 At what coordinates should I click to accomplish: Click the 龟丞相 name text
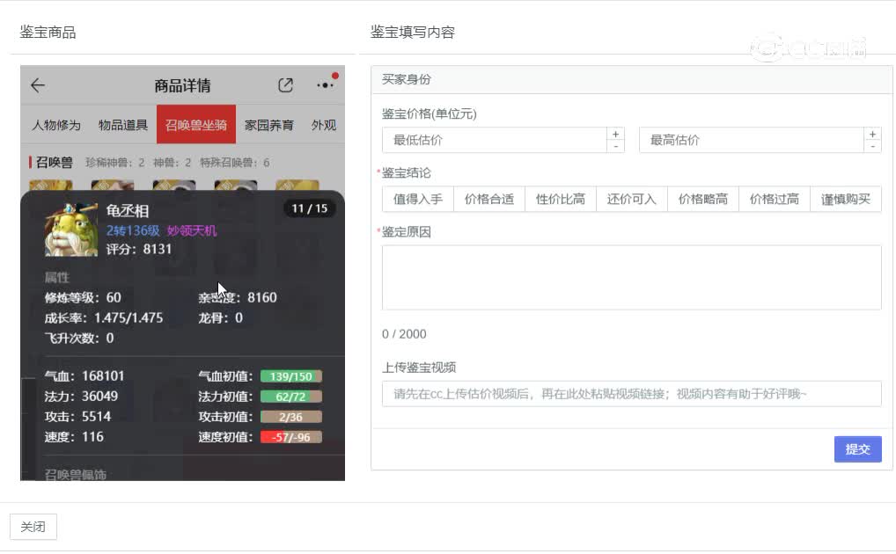pos(128,211)
